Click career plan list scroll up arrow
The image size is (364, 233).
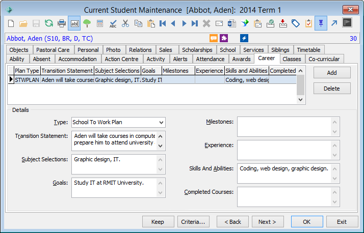pos(300,71)
